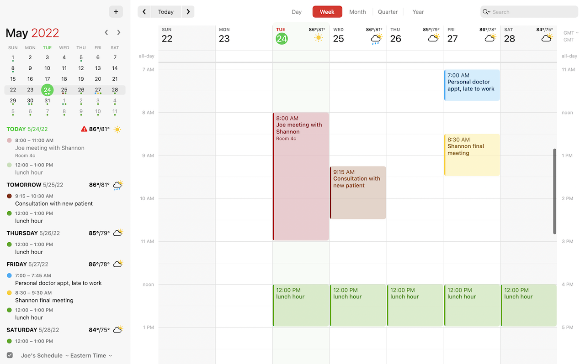The width and height of the screenshot is (585, 364).
Task: Click the Tuesday 24 date circle in header
Action: point(282,39)
